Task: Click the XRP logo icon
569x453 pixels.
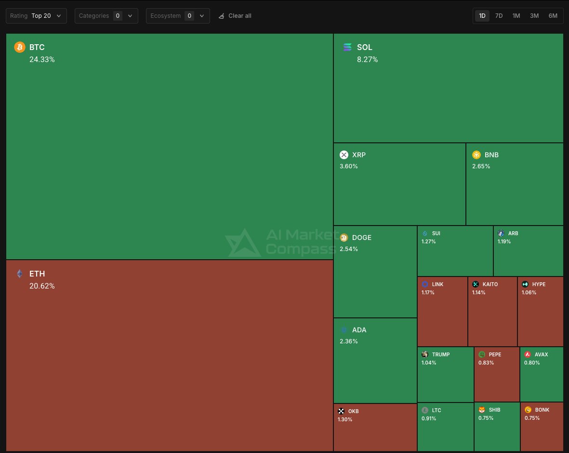Action: point(344,155)
